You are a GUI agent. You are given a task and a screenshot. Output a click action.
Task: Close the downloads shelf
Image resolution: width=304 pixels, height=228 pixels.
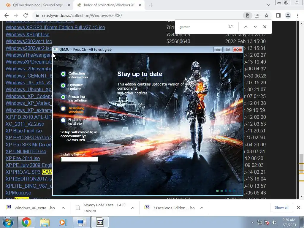point(299,208)
